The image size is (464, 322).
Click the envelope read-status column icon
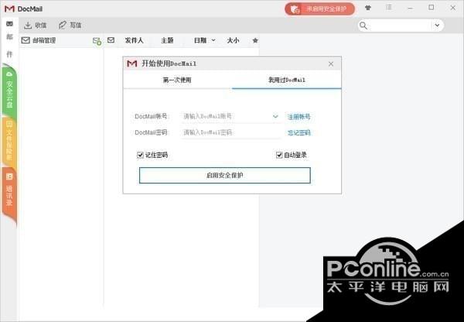pyautogui.click(x=111, y=40)
